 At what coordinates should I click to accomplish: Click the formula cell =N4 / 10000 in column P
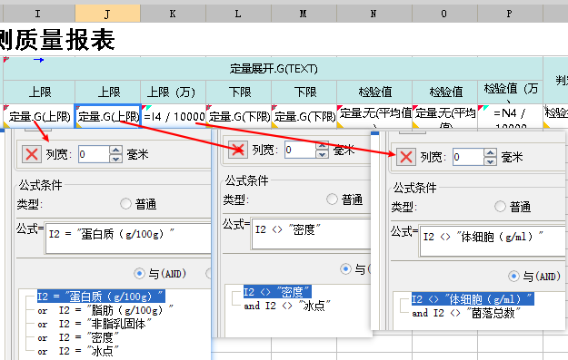[510, 116]
